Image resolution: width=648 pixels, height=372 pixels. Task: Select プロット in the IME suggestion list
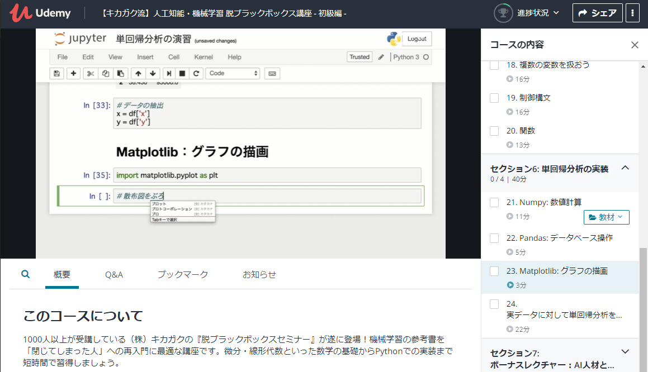pos(182,204)
